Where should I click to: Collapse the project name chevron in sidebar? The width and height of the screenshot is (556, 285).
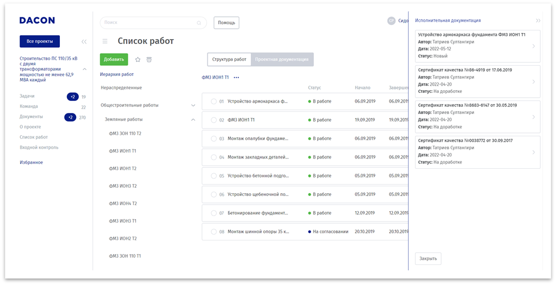click(x=84, y=69)
